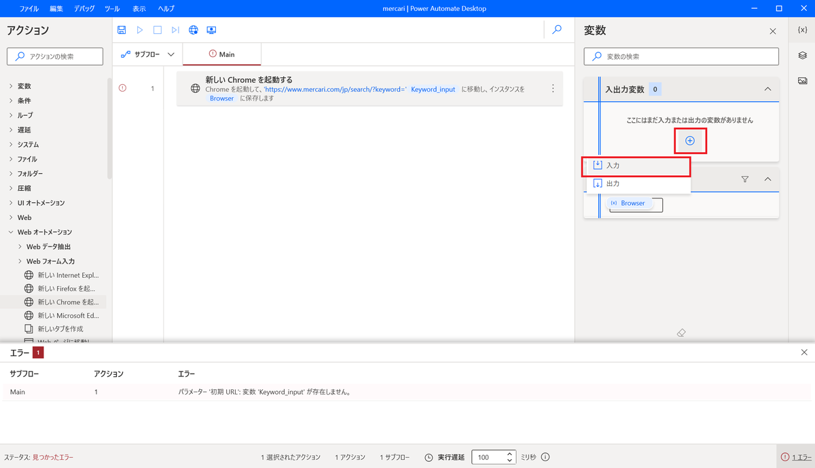The height and width of the screenshot is (468, 815).
Task: Open the サブフロー dropdown
Action: click(147, 54)
